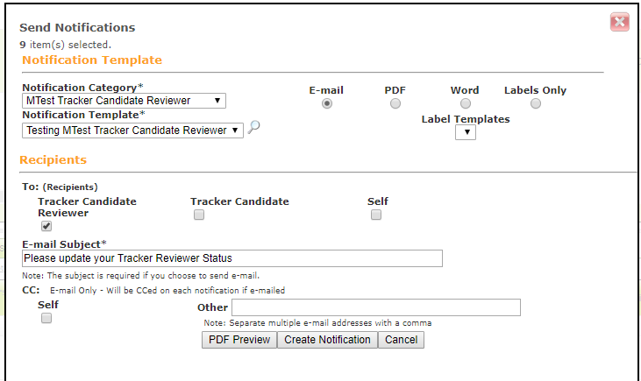Click the PDF Preview button
This screenshot has width=641, height=381.
pyautogui.click(x=239, y=340)
